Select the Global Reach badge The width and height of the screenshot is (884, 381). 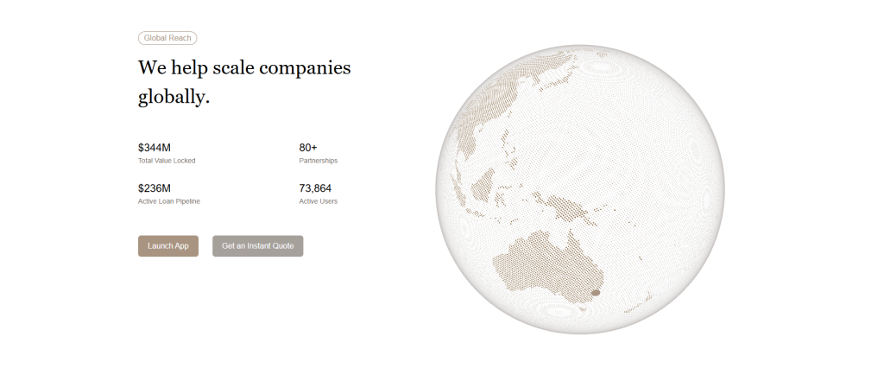[x=167, y=38]
